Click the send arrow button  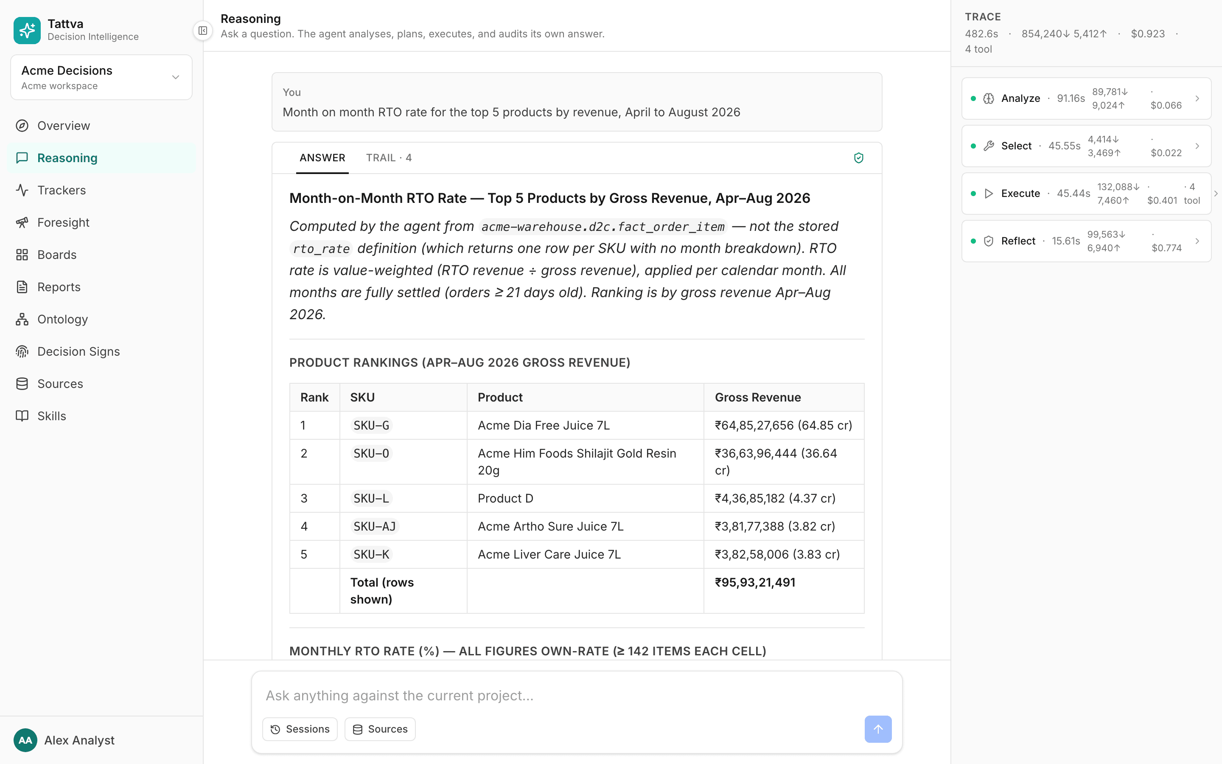pyautogui.click(x=878, y=729)
